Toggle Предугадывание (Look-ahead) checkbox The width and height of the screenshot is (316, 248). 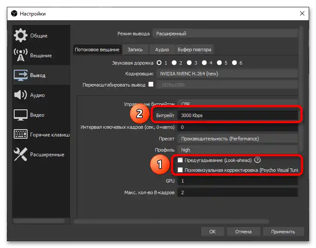tap(180, 160)
